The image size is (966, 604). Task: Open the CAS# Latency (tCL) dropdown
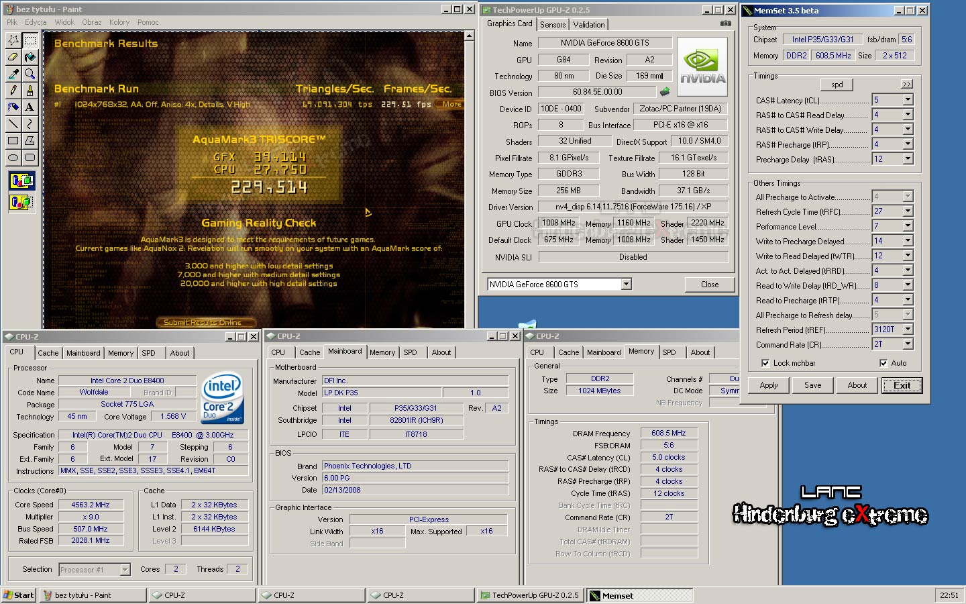(x=908, y=99)
